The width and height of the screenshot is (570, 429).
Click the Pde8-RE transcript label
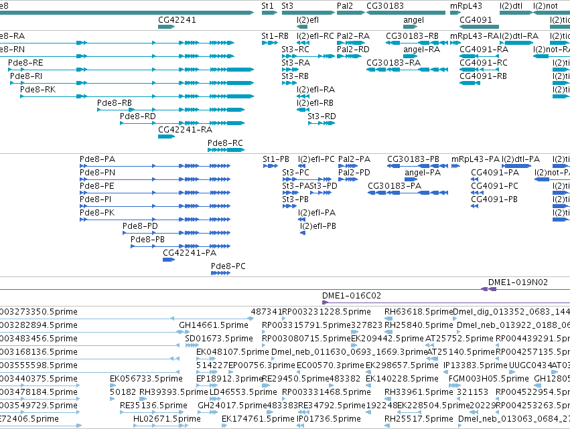click(x=25, y=63)
